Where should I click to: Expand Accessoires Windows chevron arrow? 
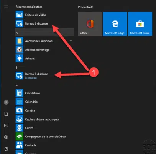pos(71,41)
